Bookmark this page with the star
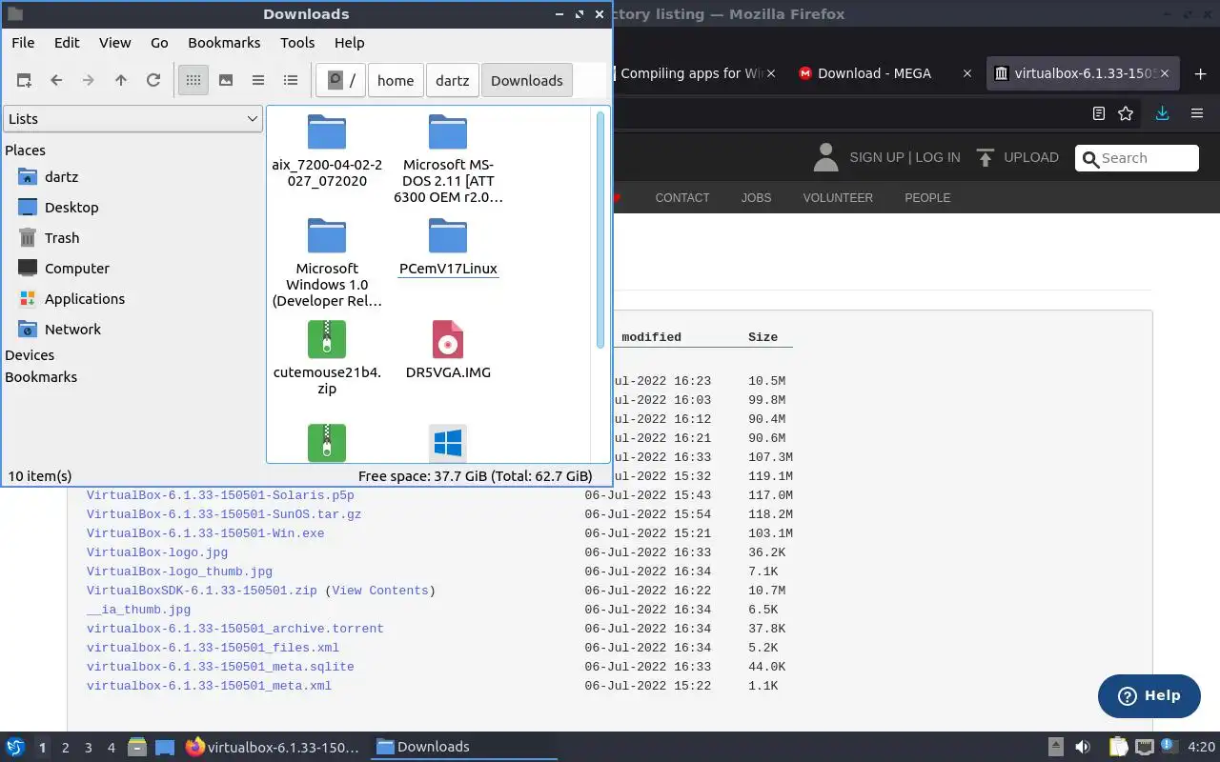The height and width of the screenshot is (762, 1220). [x=1126, y=113]
